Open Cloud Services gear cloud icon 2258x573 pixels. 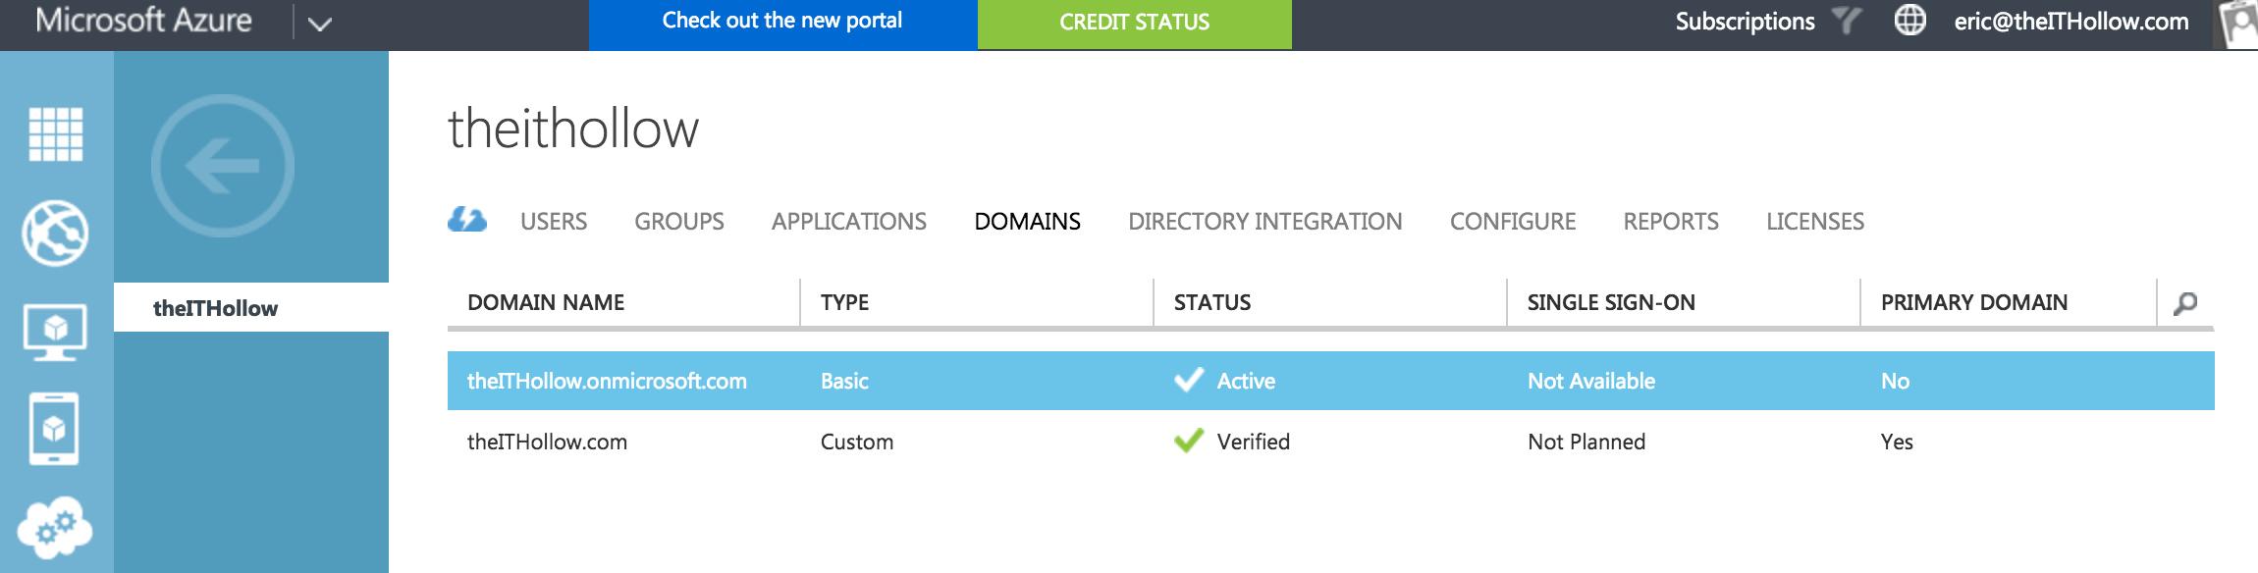[x=55, y=527]
